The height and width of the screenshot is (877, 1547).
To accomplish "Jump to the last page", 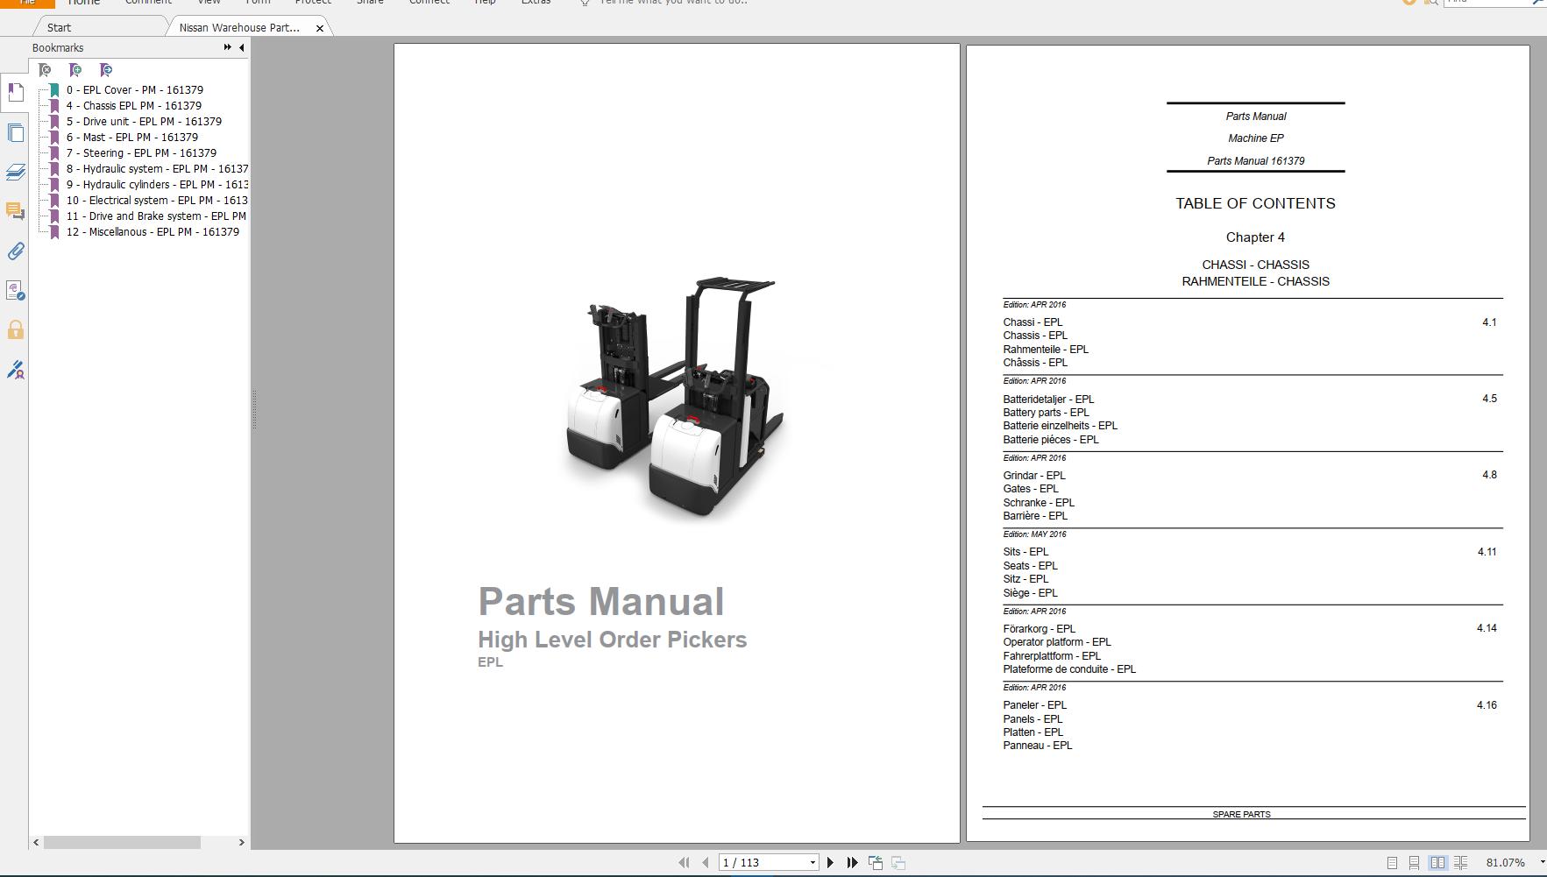I will click(852, 863).
